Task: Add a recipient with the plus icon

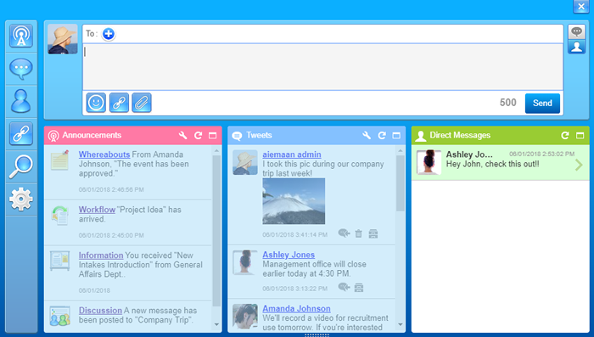Action: tap(109, 34)
